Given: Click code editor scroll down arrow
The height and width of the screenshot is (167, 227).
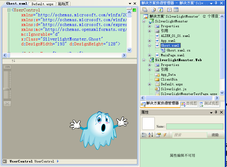Looking at the screenshot, I should pos(129,50).
